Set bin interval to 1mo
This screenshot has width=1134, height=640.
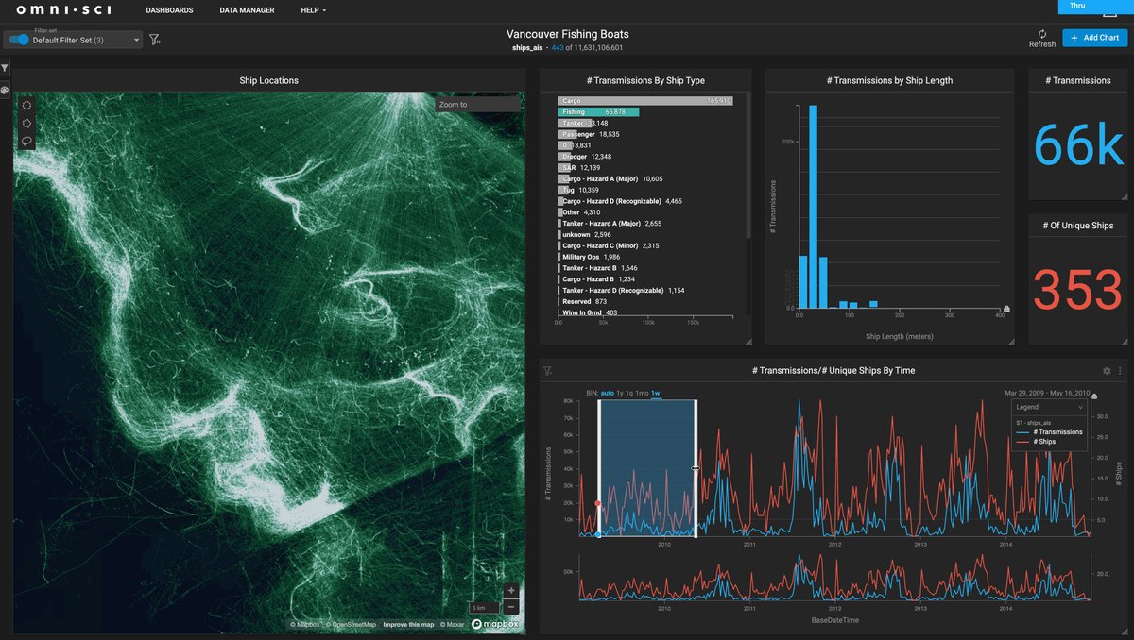click(x=641, y=393)
